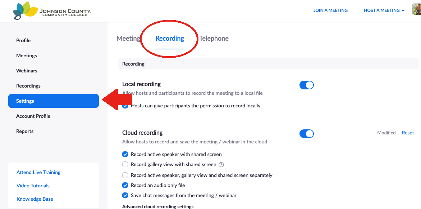The height and width of the screenshot is (209, 421).
Task: Uncheck Record active speaker with shared screen
Action: point(125,154)
